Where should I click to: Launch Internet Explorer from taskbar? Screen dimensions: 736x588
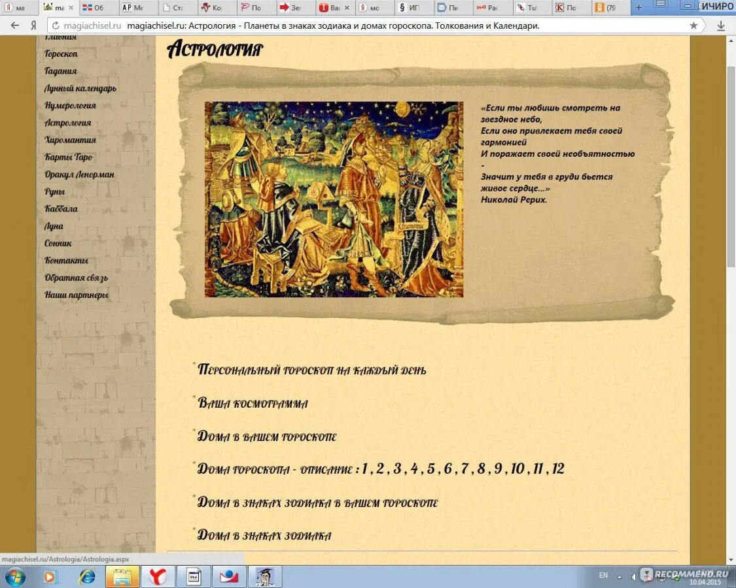(x=87, y=577)
